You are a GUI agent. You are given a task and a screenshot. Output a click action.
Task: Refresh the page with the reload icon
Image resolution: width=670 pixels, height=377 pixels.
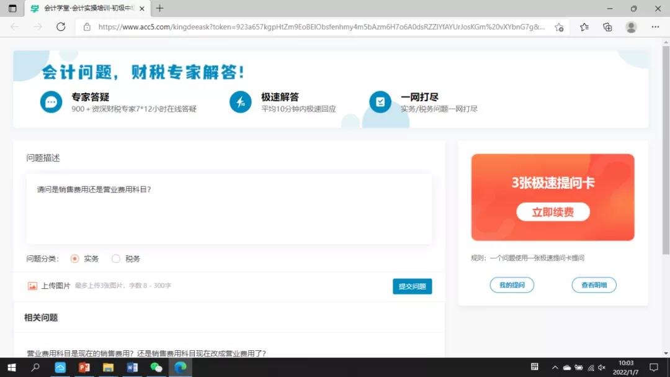(x=61, y=27)
